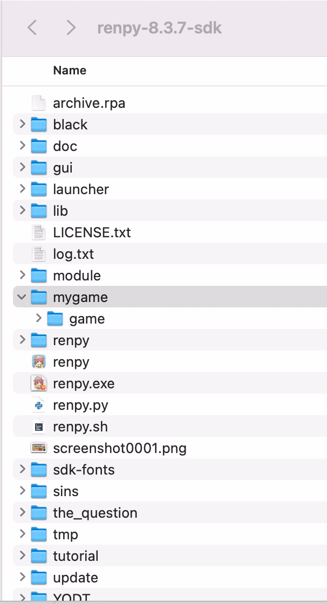Go back using the left chevron
327x604 pixels.
click(x=32, y=28)
